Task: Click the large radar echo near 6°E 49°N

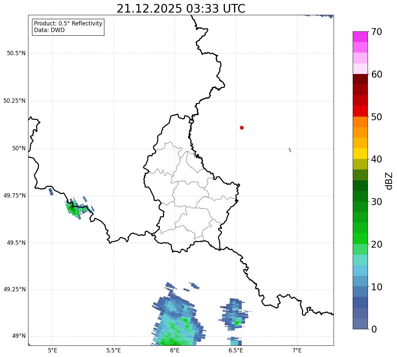Action: (178, 319)
